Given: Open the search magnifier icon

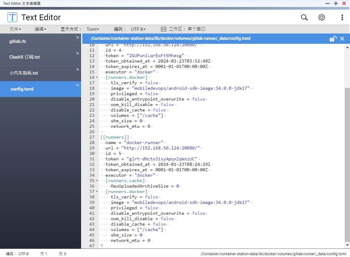Looking at the screenshot, I should 304,18.
